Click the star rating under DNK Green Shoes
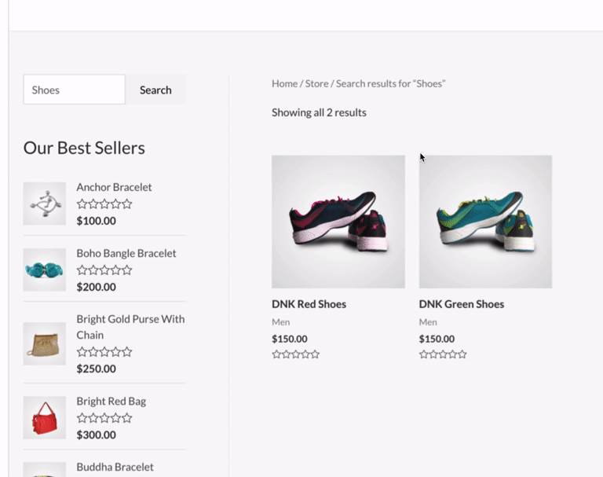 coord(443,354)
